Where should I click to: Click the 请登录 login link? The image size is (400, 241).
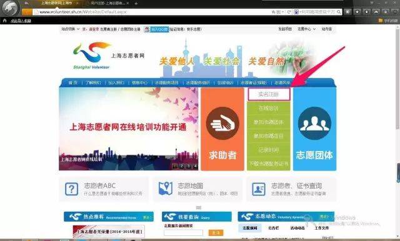[x=94, y=29]
